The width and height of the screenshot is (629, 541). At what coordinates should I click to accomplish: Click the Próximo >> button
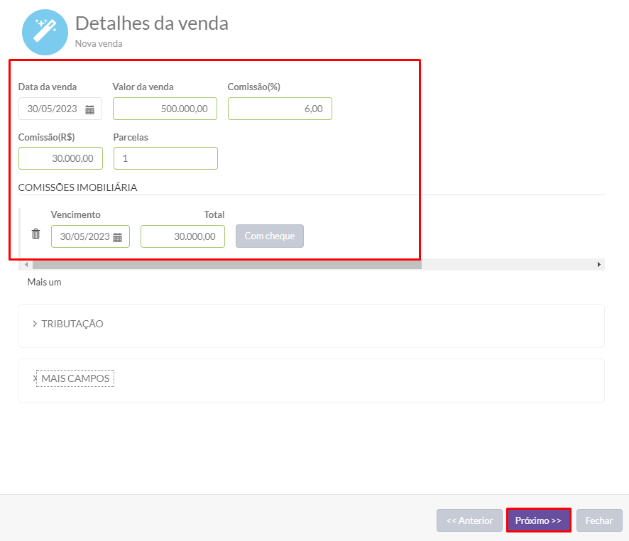pyautogui.click(x=538, y=520)
